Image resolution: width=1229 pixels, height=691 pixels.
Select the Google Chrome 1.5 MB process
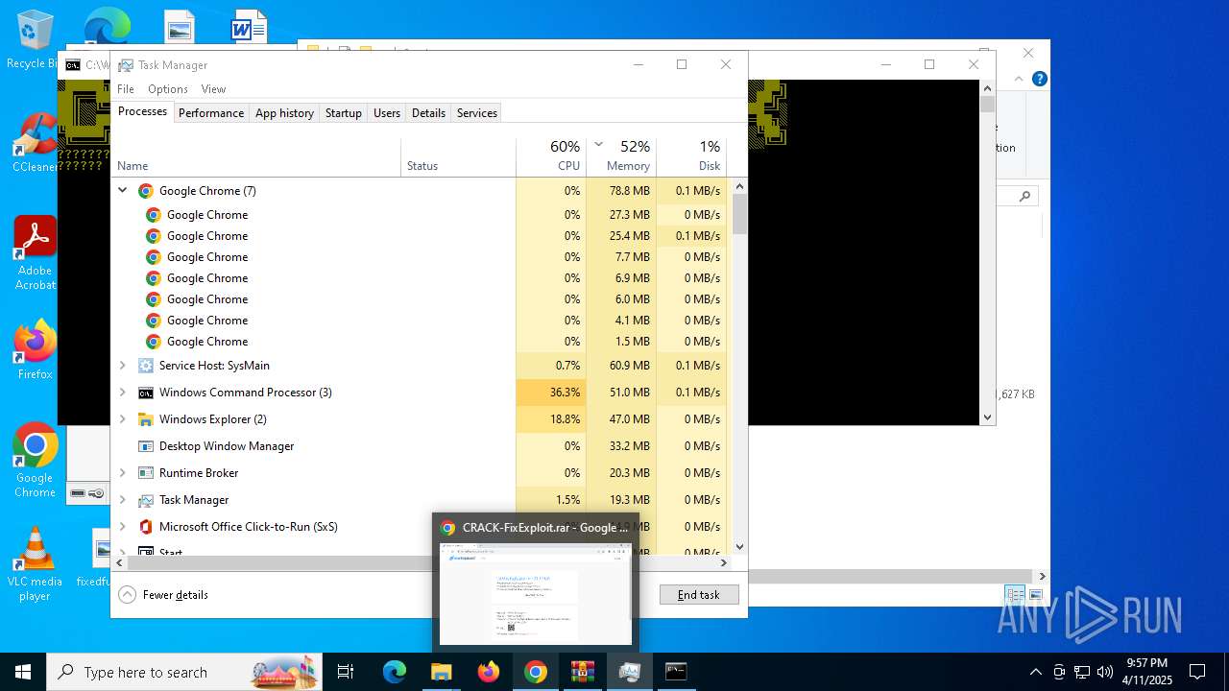pos(420,342)
